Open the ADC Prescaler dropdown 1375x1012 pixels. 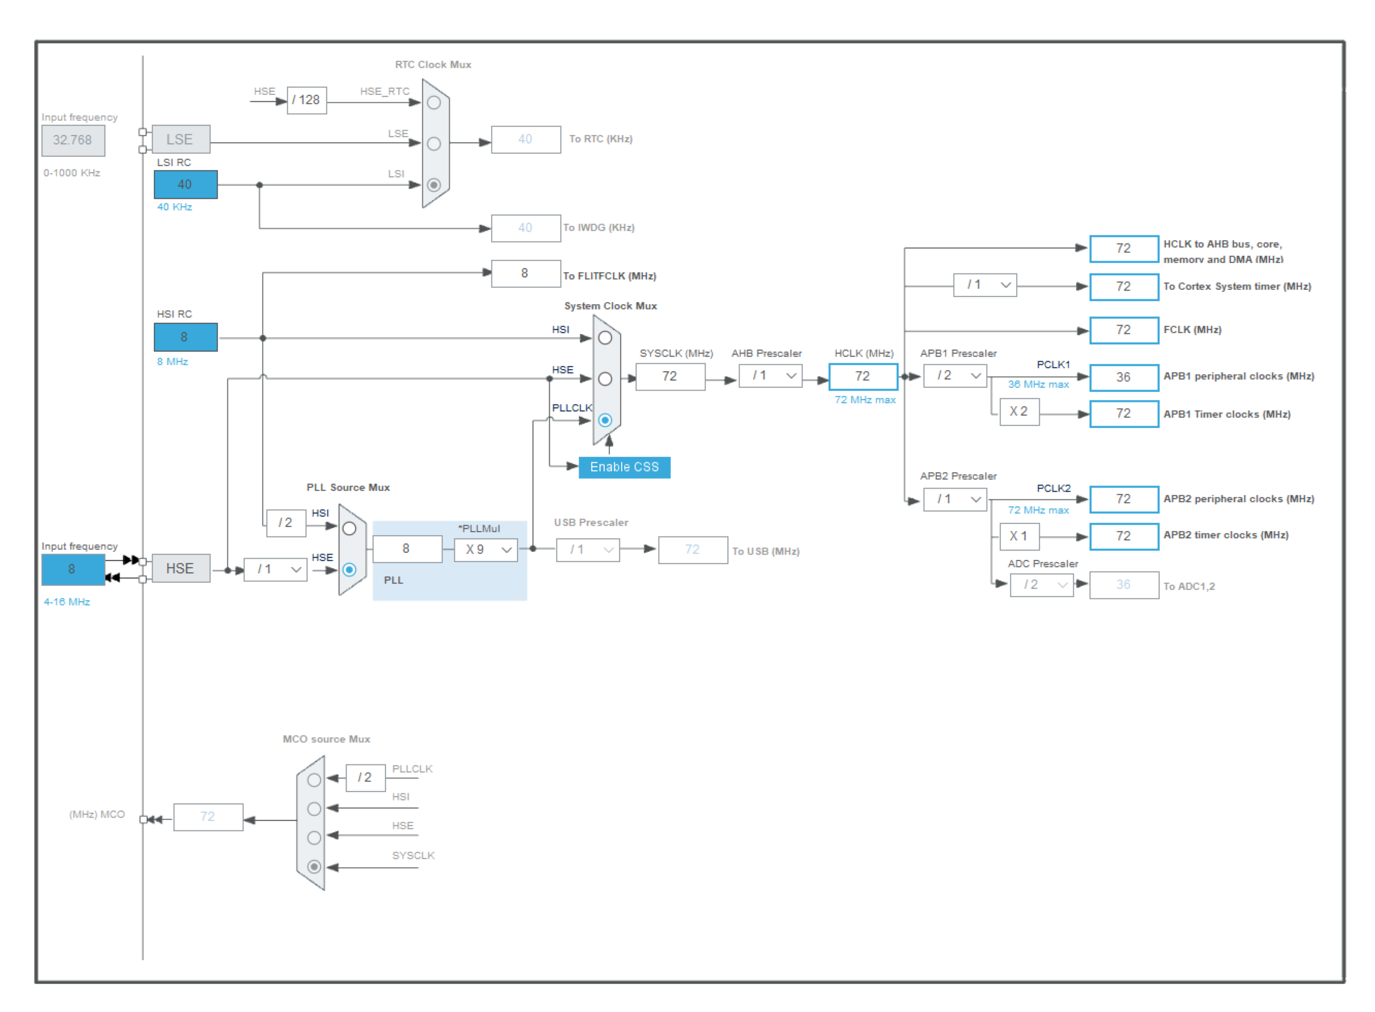pos(1041,585)
